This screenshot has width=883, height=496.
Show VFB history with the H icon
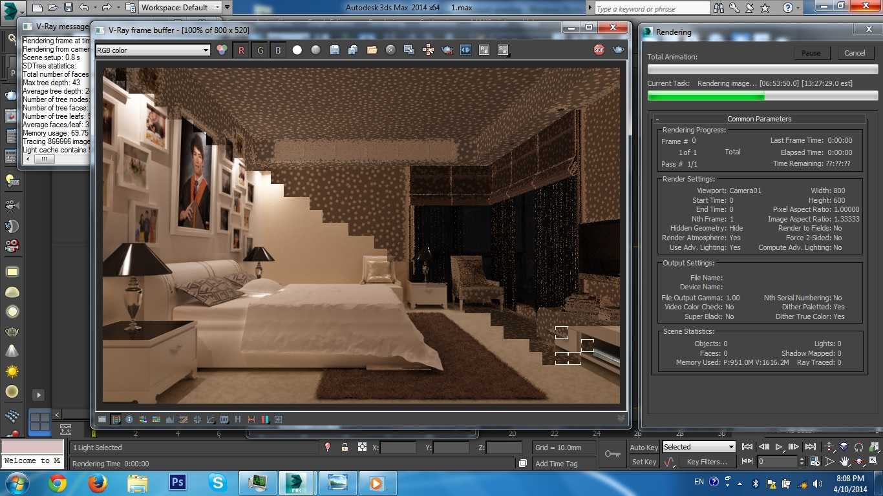238,419
